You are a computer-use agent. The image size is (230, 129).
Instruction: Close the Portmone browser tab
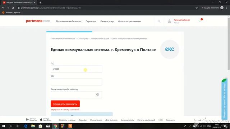(35, 3)
